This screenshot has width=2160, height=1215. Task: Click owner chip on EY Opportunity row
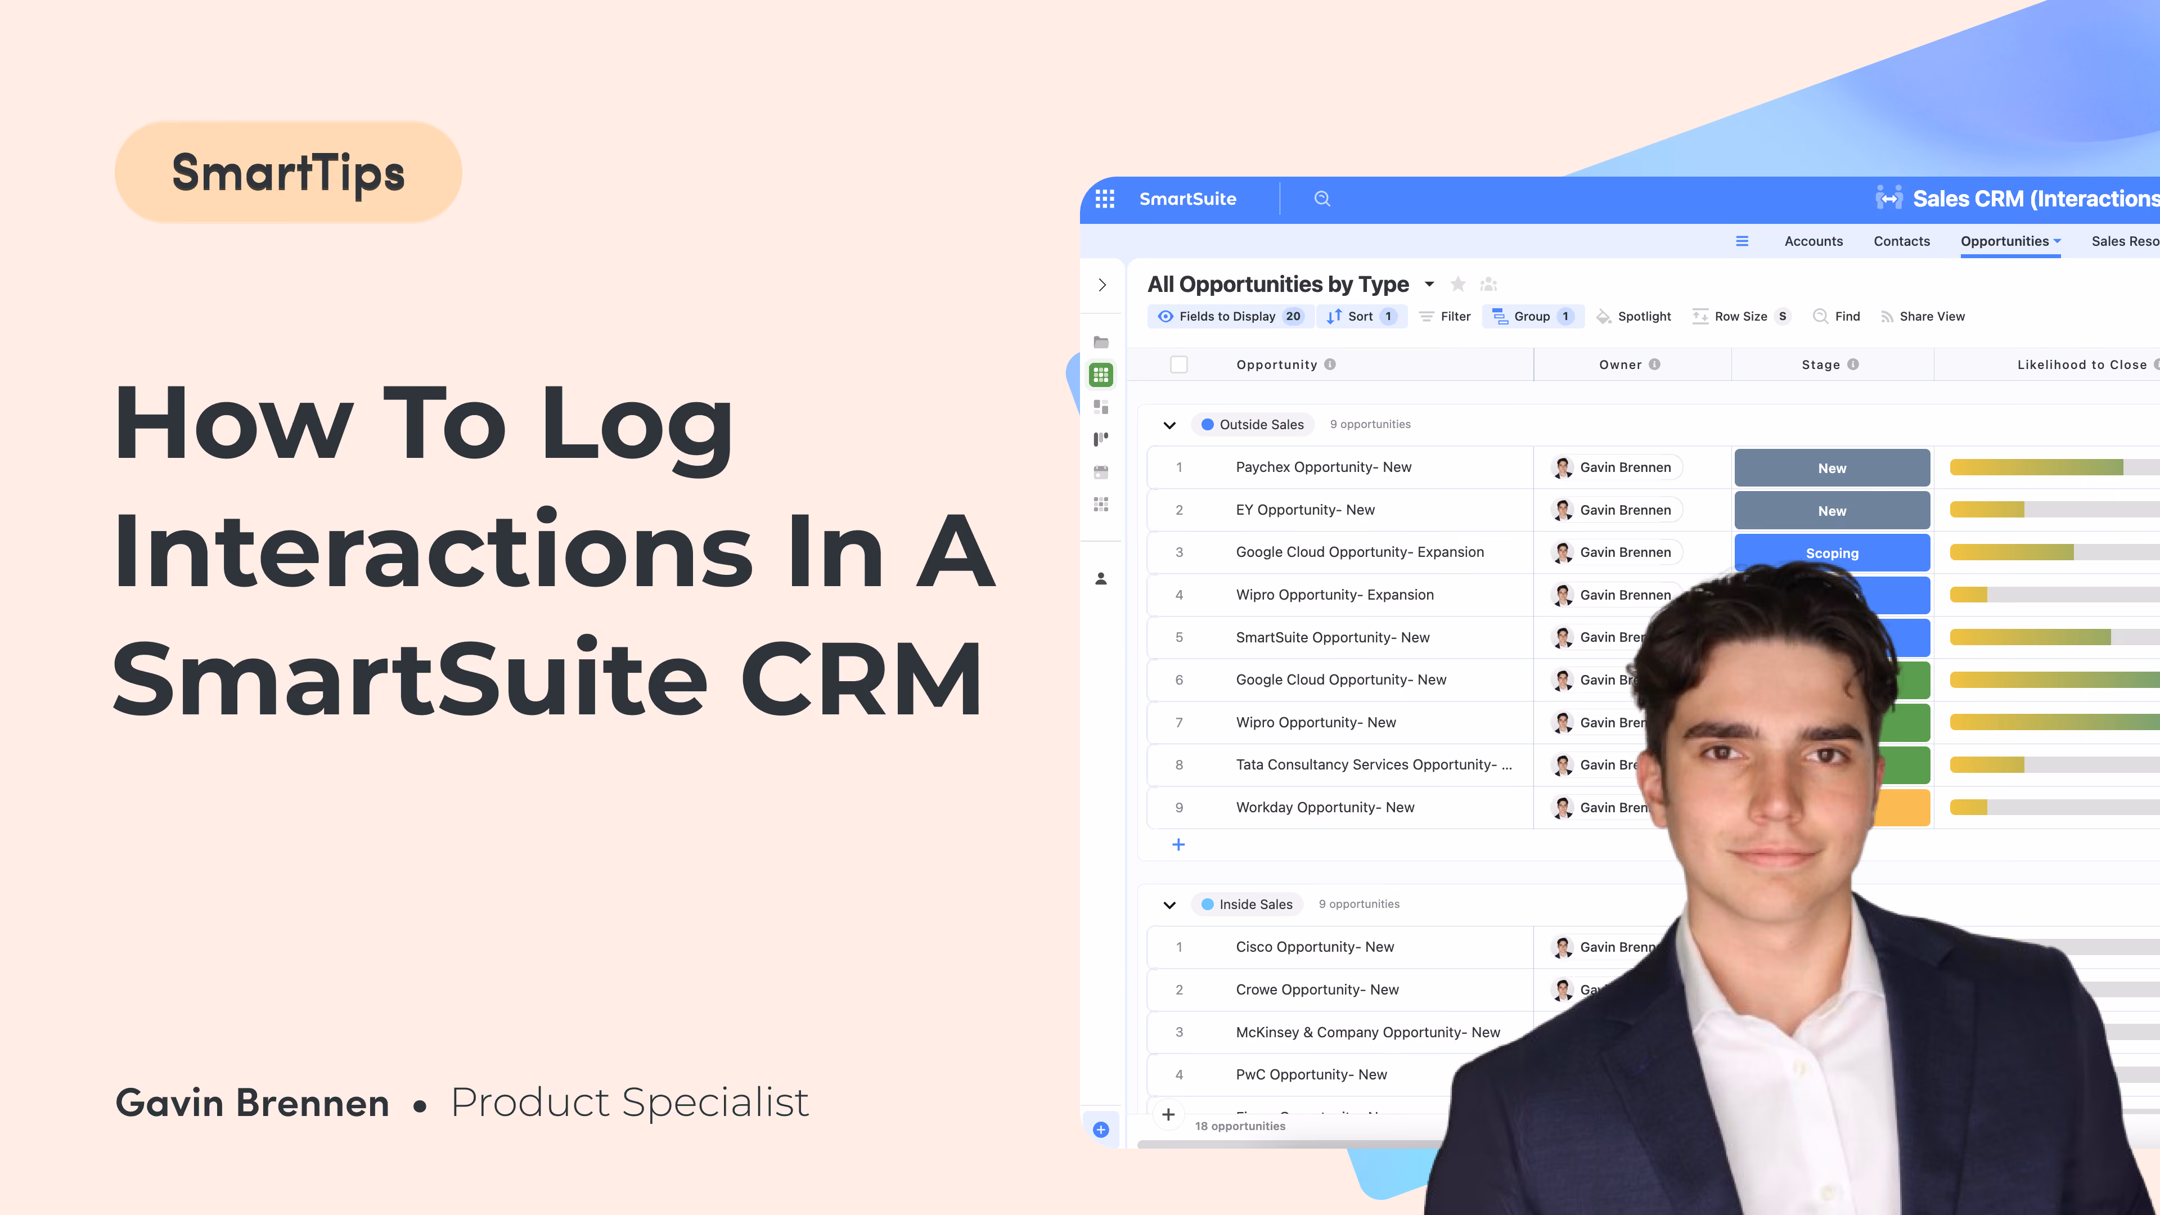(1616, 510)
